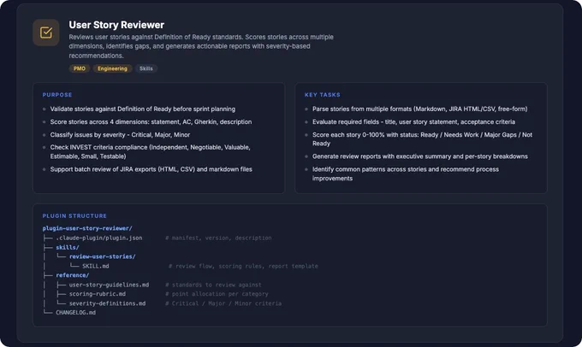Open the plugin-user-story-reviewer/ root folder
This screenshot has height=347, width=582.
87,228
